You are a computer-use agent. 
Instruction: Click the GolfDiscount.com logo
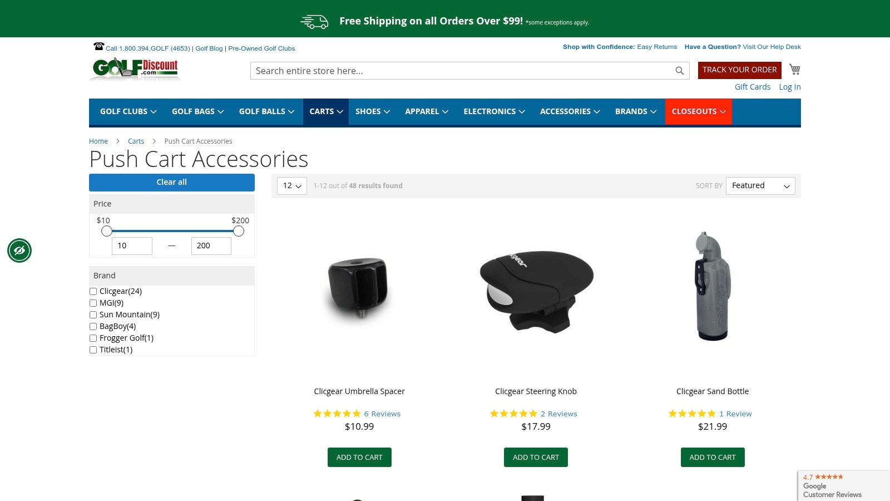pyautogui.click(x=136, y=69)
